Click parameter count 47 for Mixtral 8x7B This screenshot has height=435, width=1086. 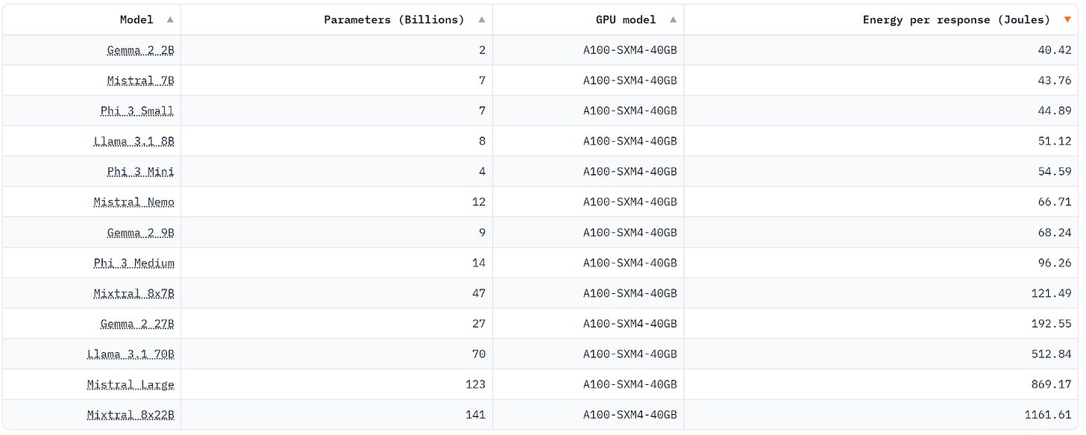pyautogui.click(x=479, y=293)
